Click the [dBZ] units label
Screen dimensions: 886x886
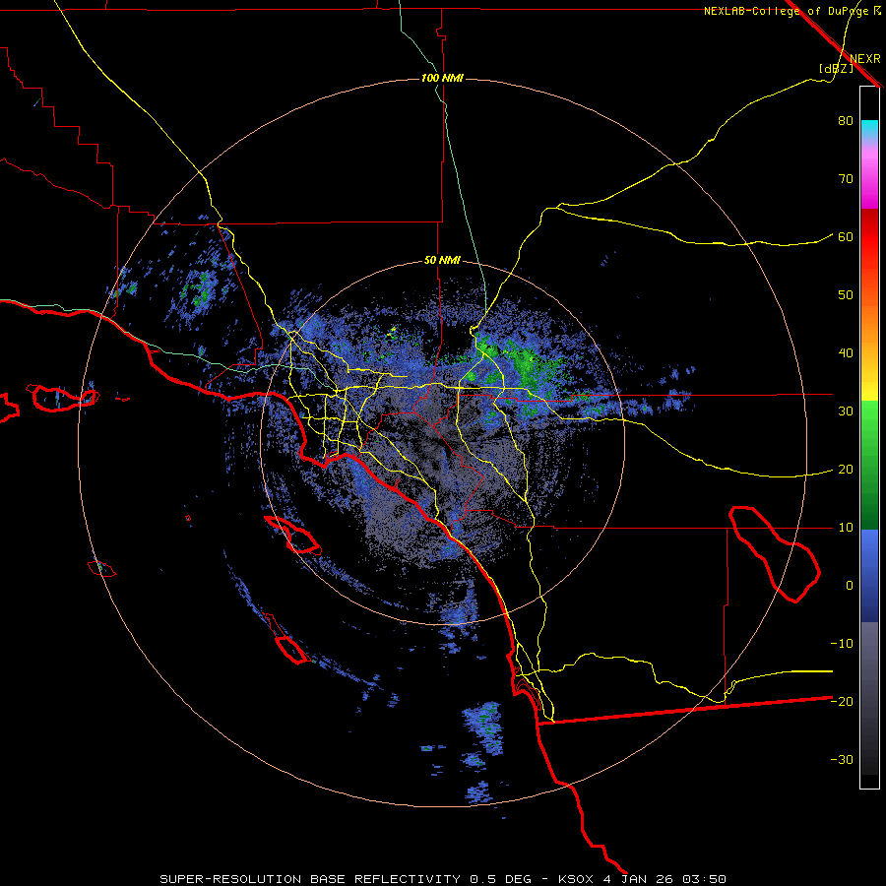pyautogui.click(x=836, y=69)
